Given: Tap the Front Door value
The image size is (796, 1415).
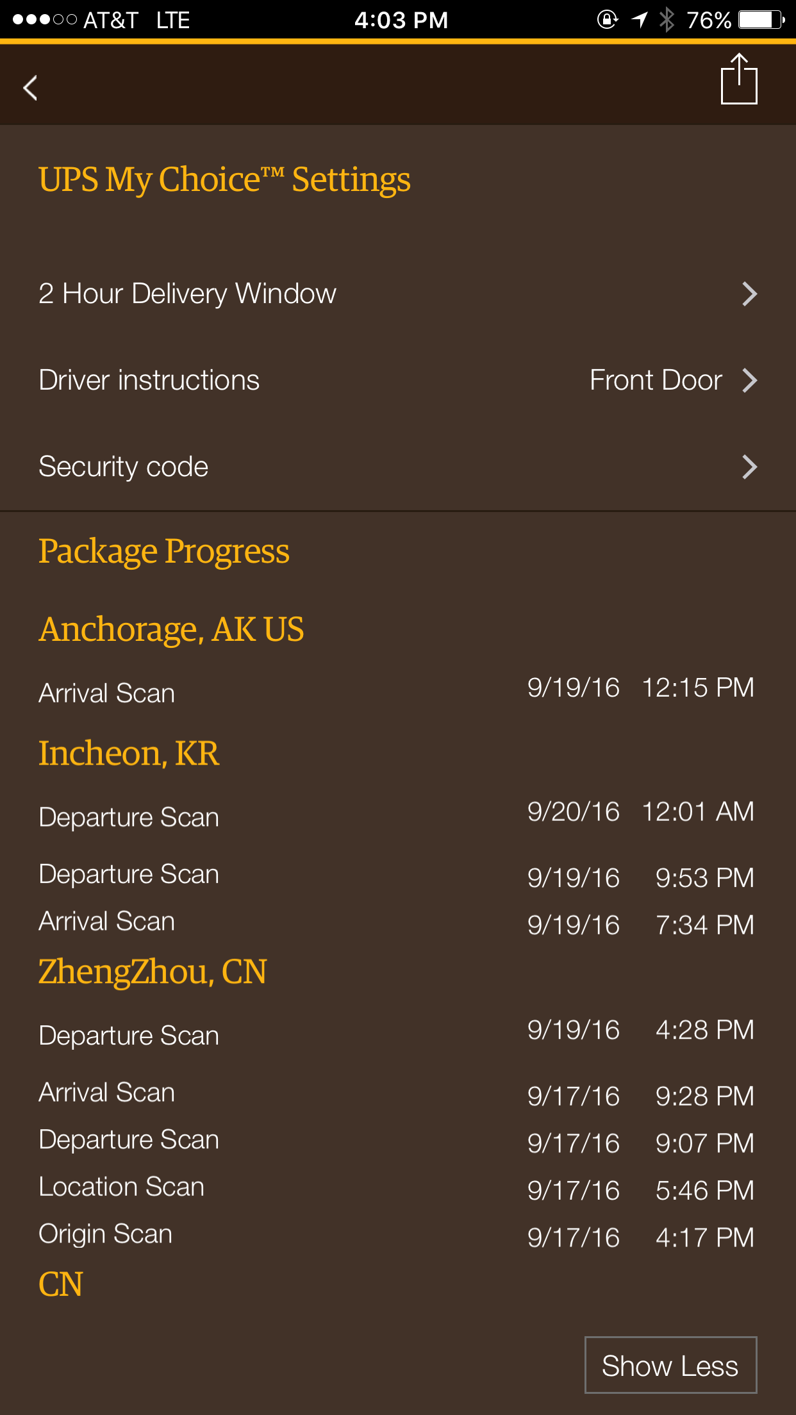Looking at the screenshot, I should pos(656,381).
